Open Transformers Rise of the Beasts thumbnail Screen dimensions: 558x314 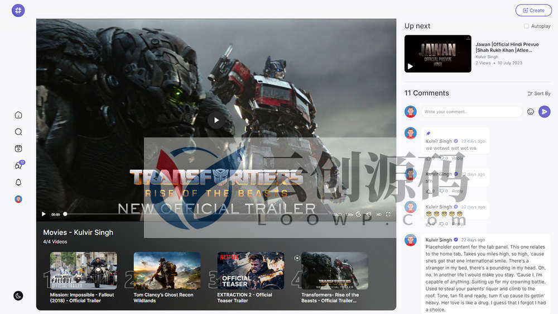tap(334, 270)
